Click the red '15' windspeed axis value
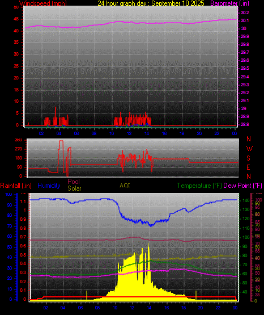Image resolution: width=264 pixels, height=315 pixels. point(16,90)
